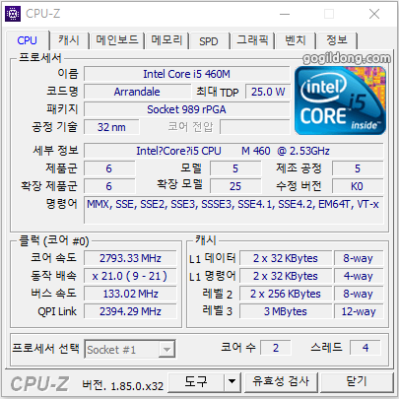Open the 메모리 tab
Viewport: 399px width, 399px height.
166,40
